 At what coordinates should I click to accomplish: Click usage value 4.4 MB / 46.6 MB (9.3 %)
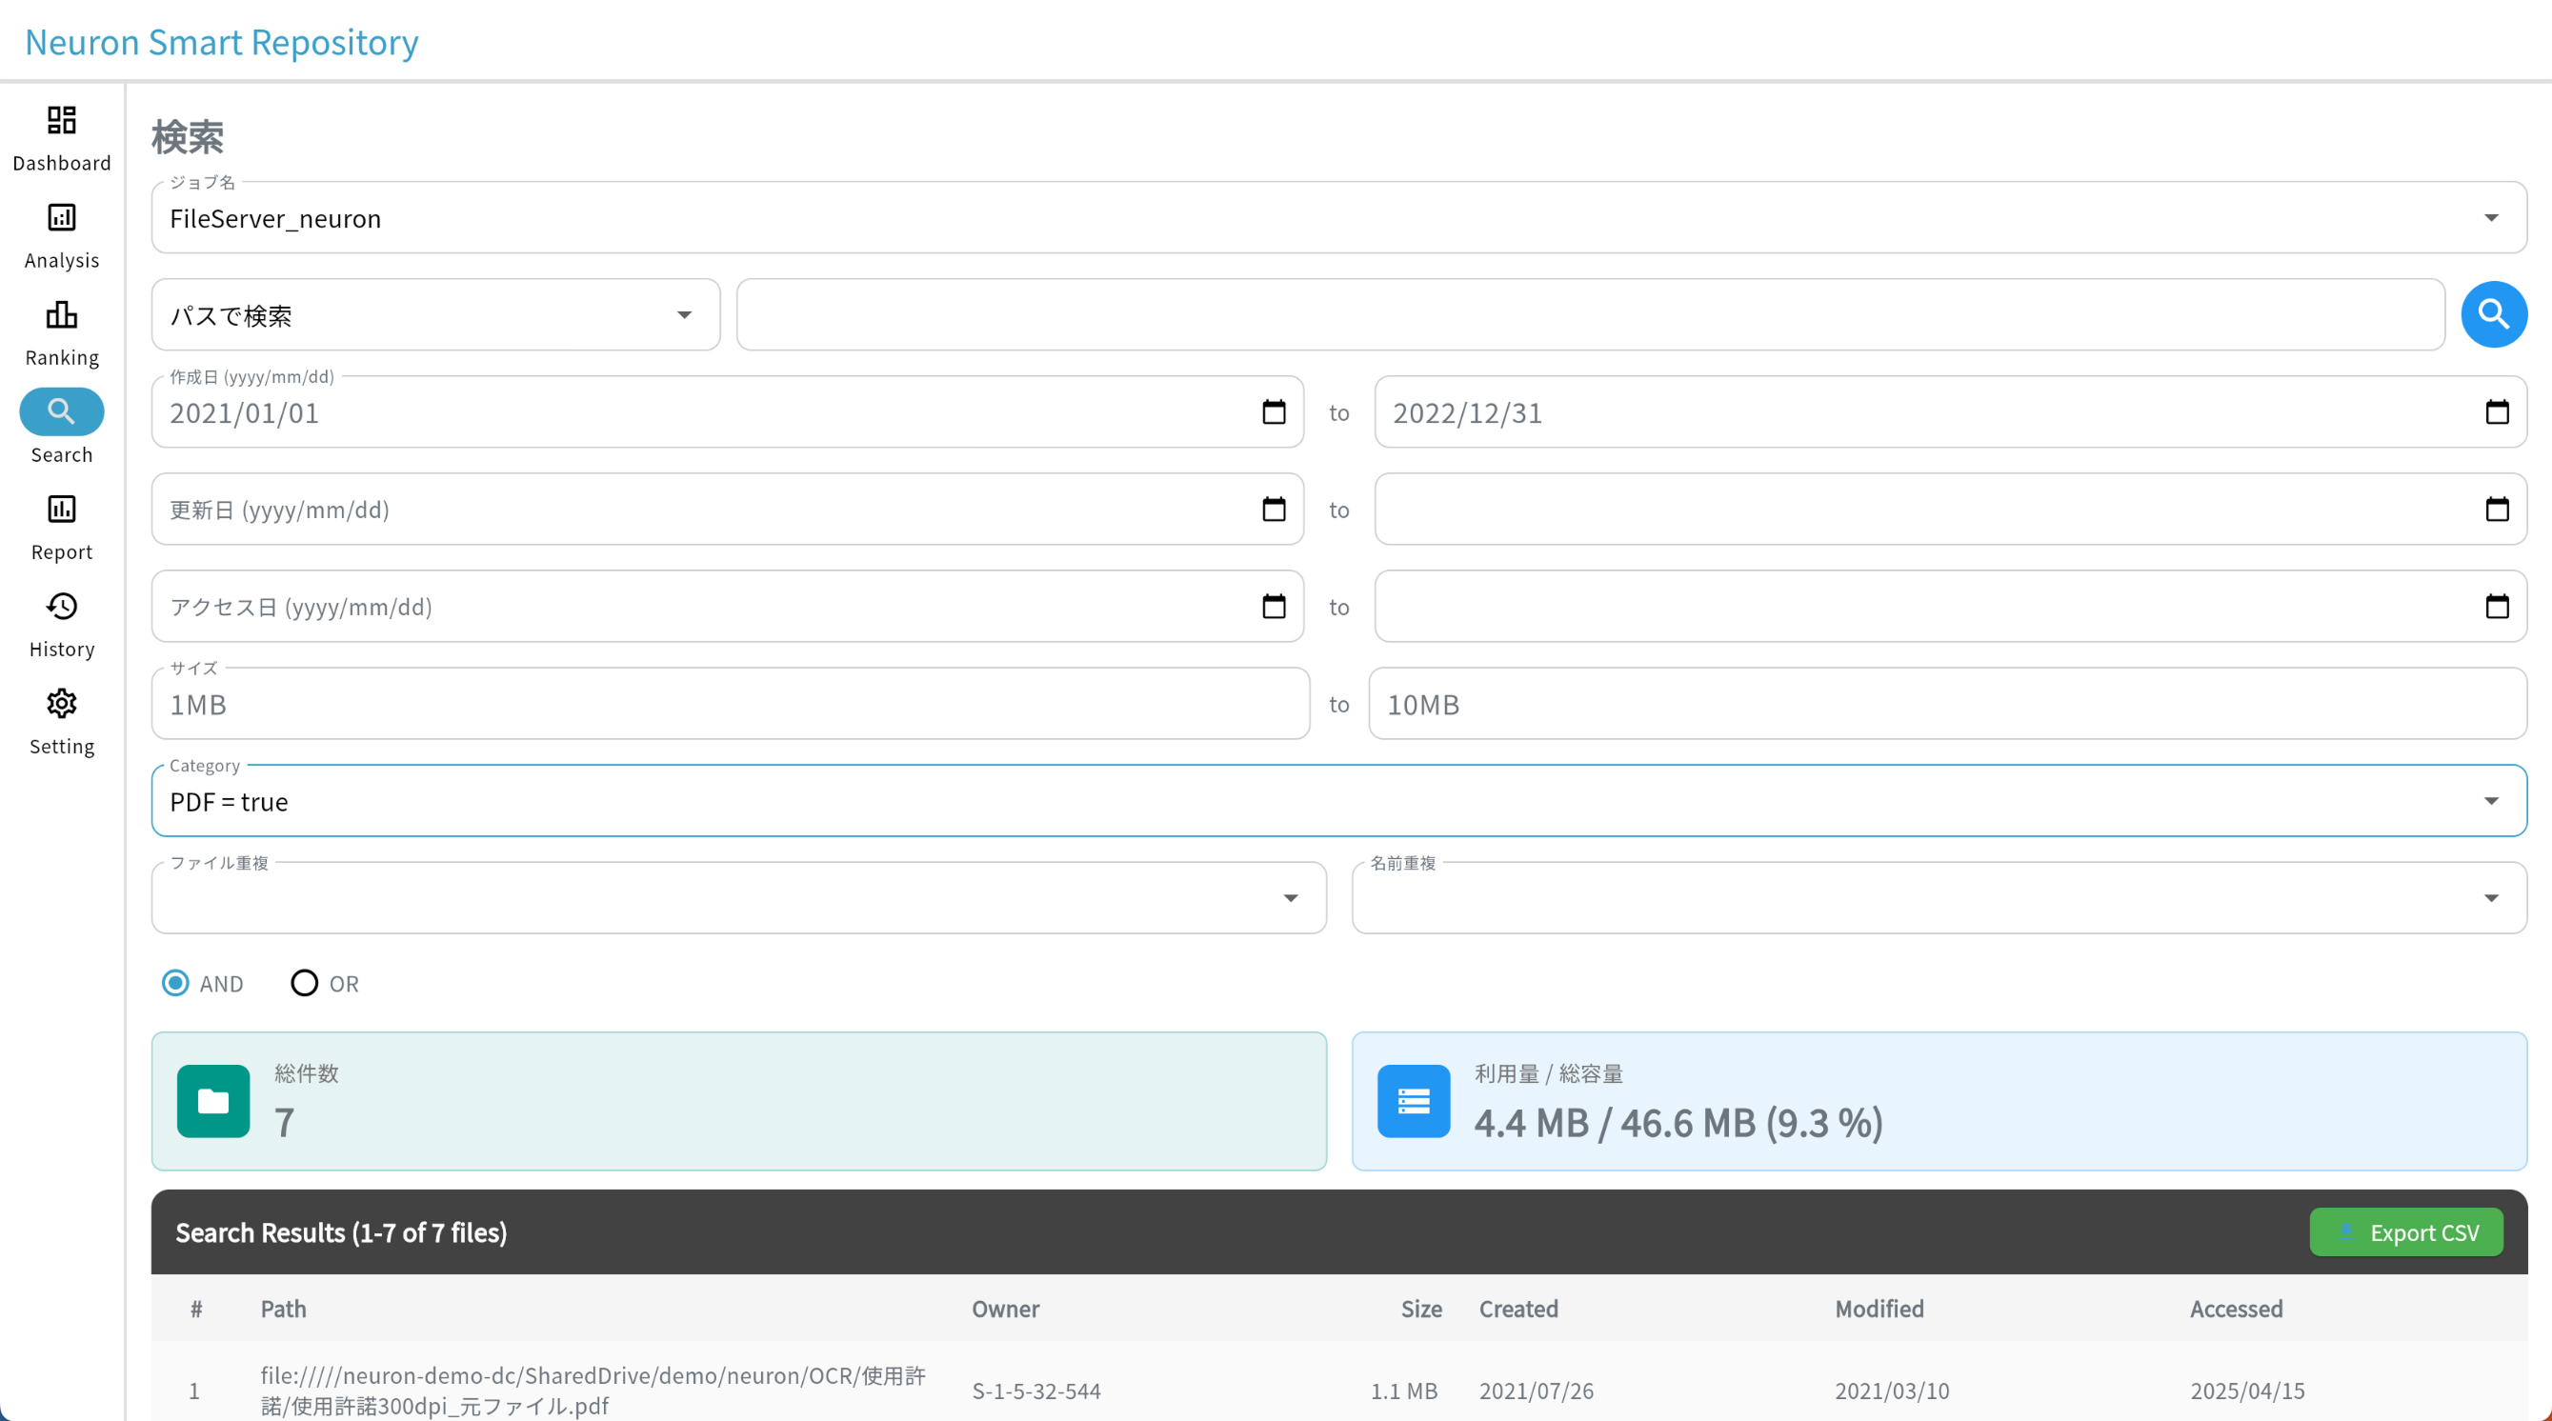pyautogui.click(x=1678, y=1122)
